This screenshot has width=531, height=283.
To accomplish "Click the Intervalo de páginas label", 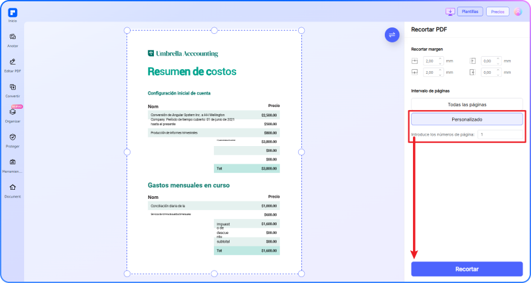I will point(431,91).
